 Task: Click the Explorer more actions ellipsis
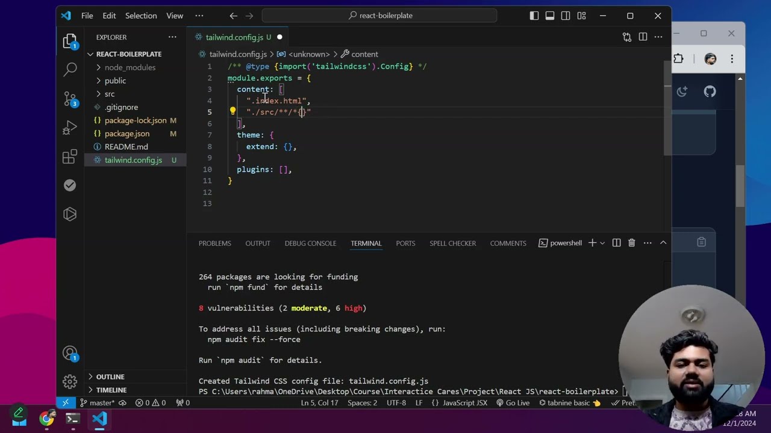(172, 37)
